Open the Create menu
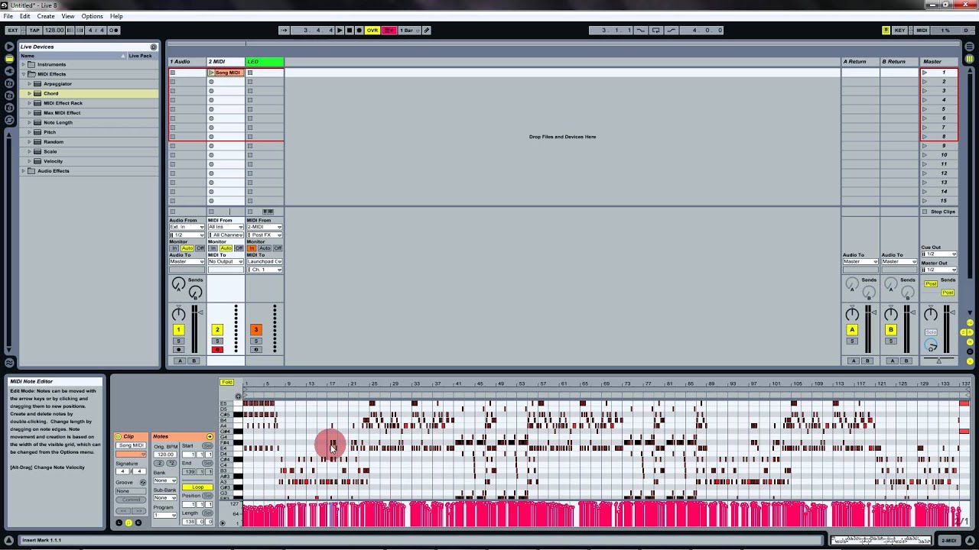Image resolution: width=979 pixels, height=550 pixels. click(x=46, y=15)
